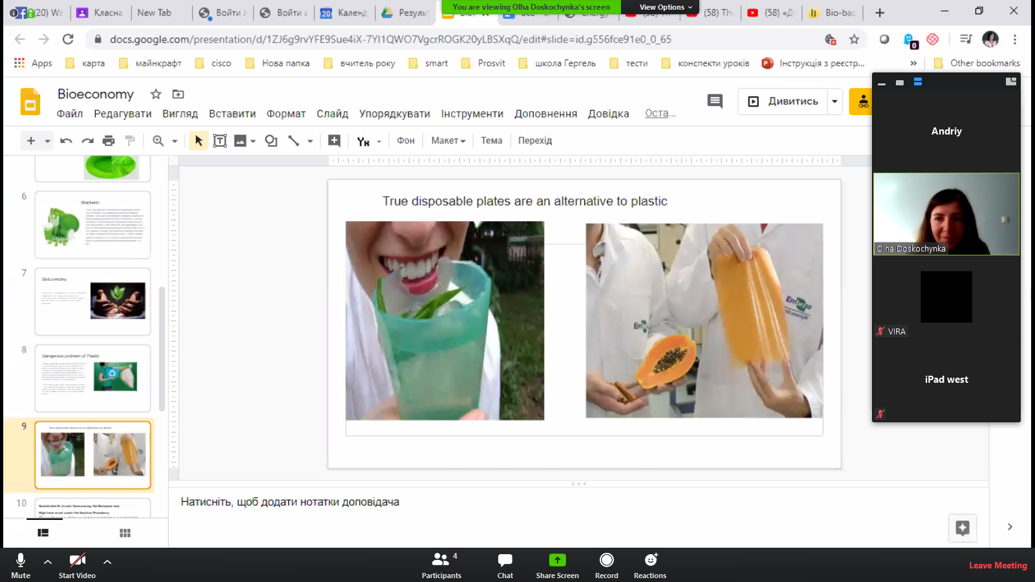
Task: Select slide 6 thumbnail
Action: tap(93, 224)
